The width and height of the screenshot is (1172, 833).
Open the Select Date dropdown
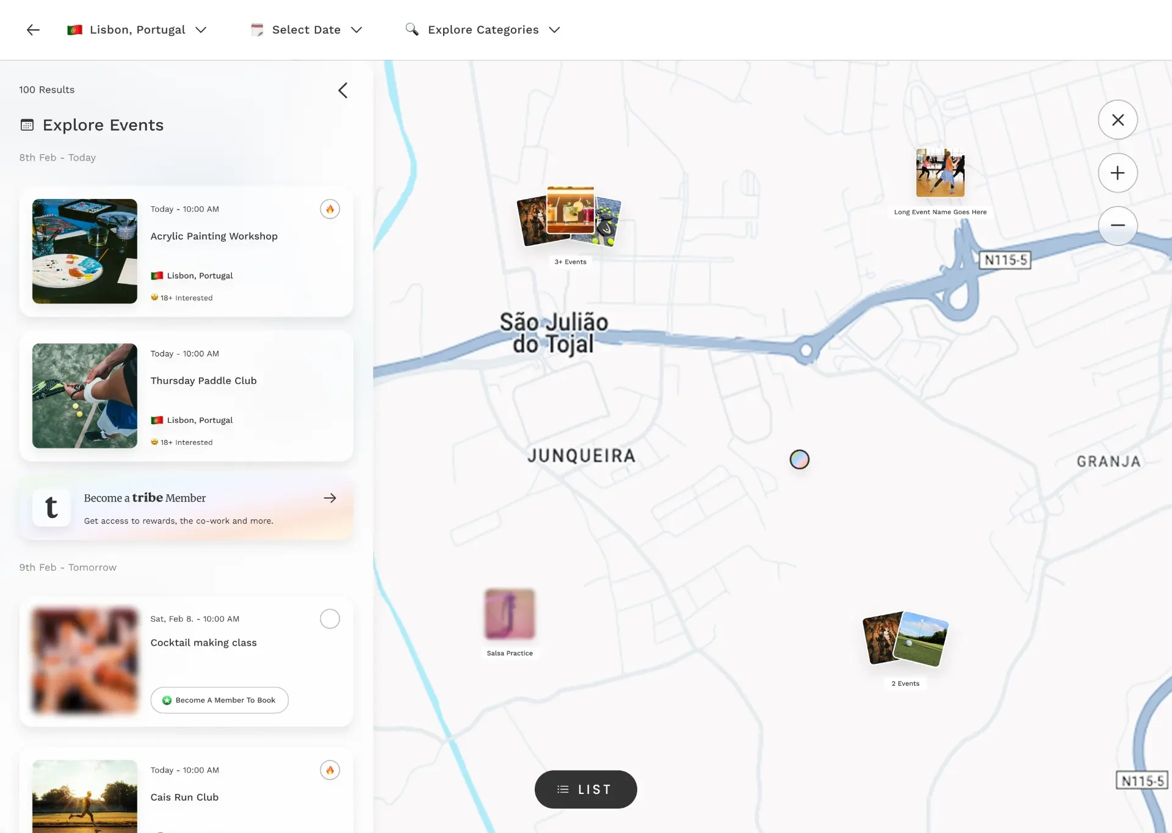click(x=307, y=29)
